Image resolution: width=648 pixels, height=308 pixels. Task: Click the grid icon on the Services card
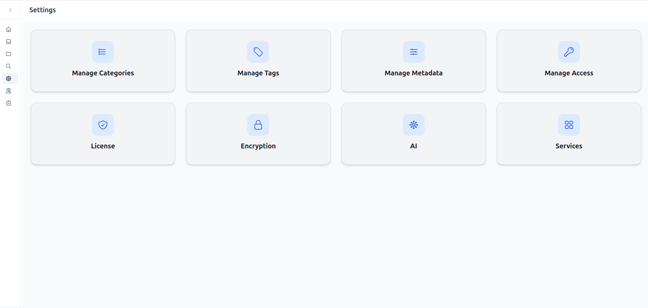pos(569,125)
